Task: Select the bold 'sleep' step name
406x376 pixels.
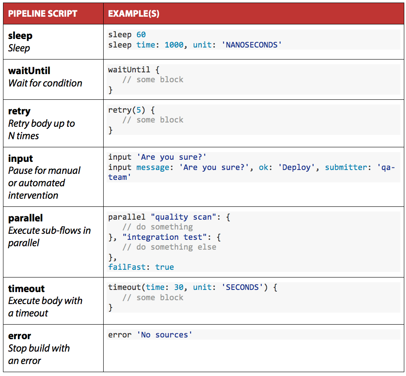Action: [20, 36]
